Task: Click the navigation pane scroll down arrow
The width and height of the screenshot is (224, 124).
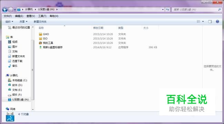Action: point(33,110)
